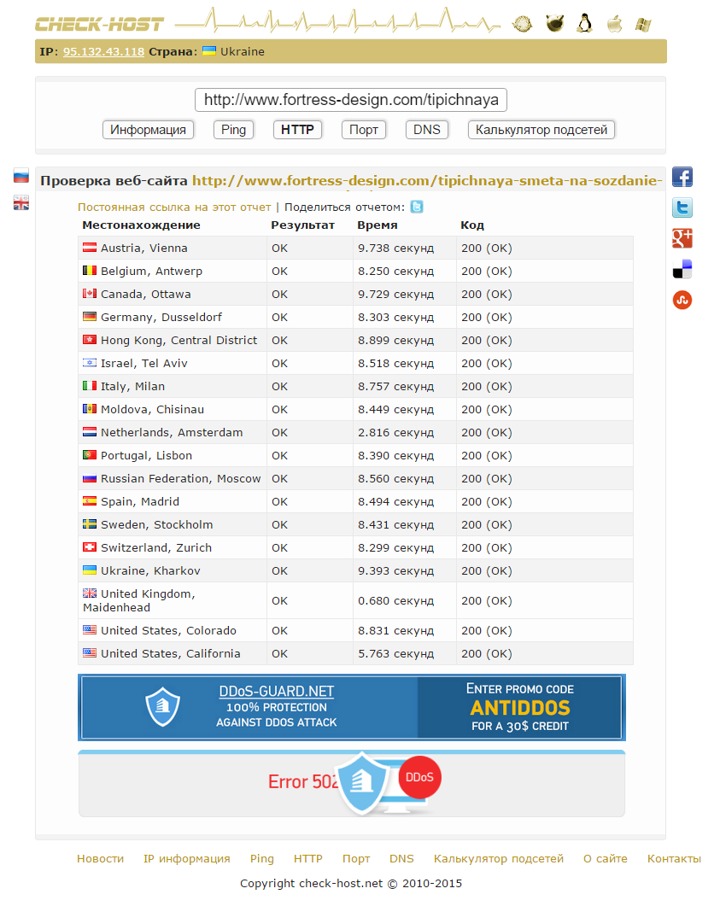
Task: Click the Ukraine flag next to Страна
Action: pos(209,51)
